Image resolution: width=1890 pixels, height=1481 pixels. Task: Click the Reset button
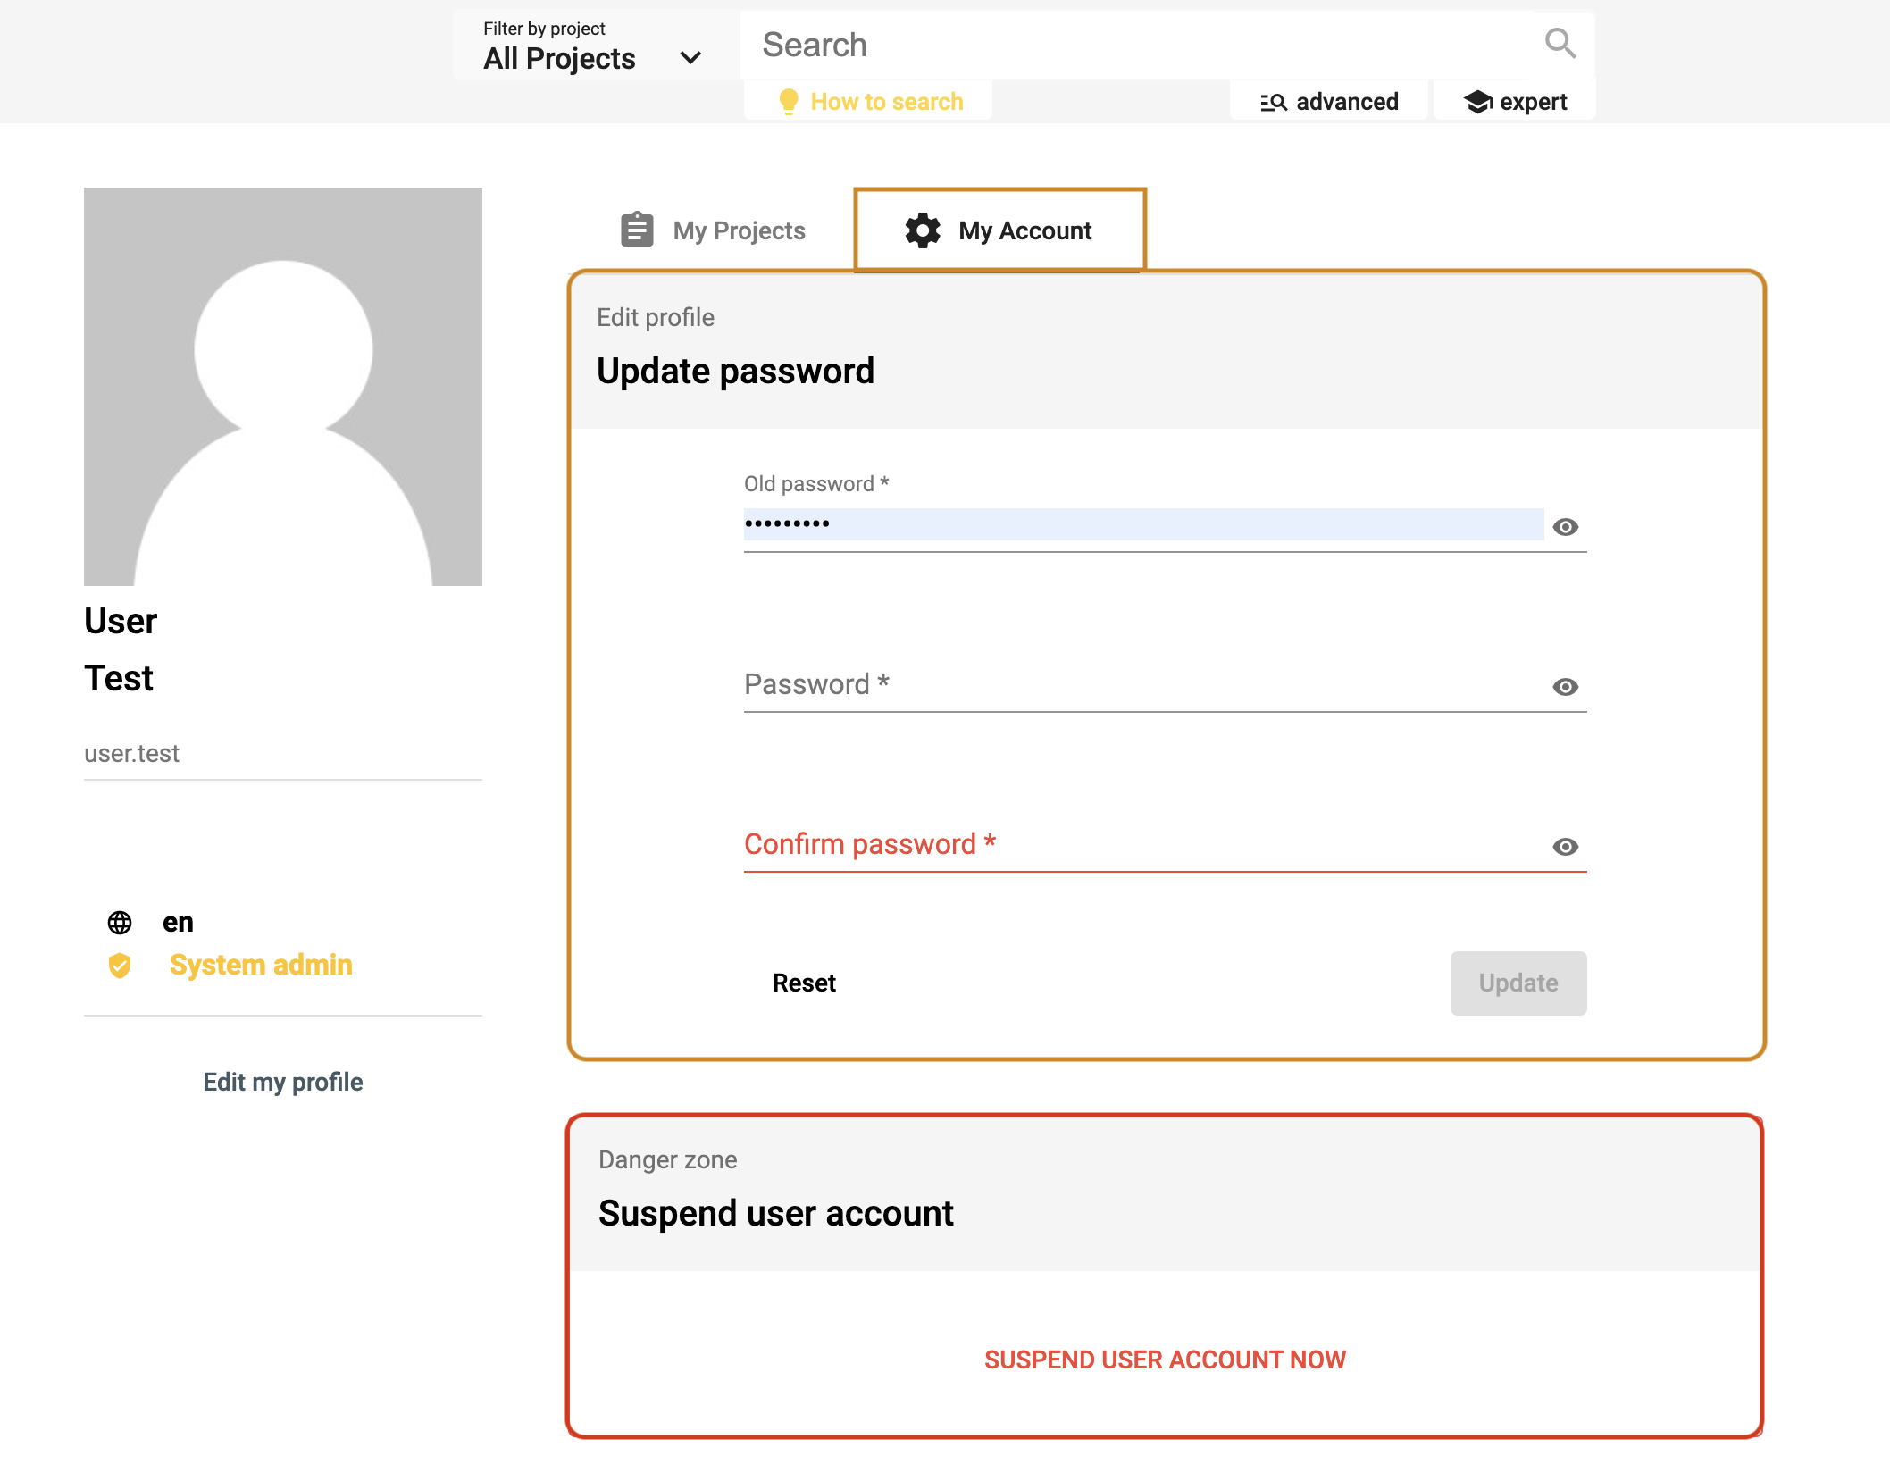[804, 983]
